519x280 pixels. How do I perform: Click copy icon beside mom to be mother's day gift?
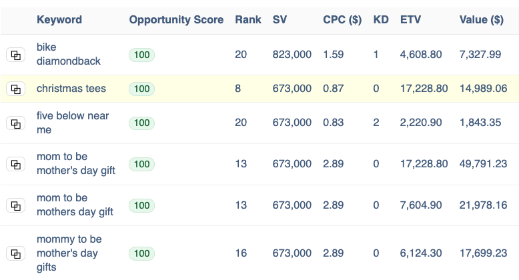[x=15, y=164]
